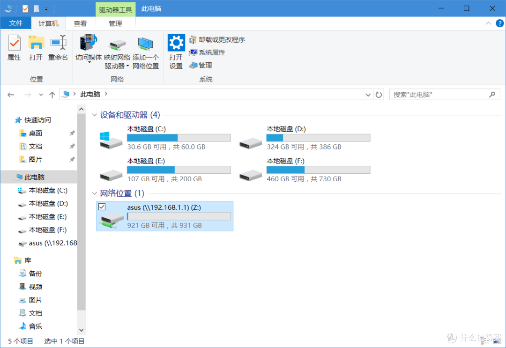This screenshot has width=506, height=348.
Task: Open the recent locations dropdown arrow
Action: pos(41,95)
